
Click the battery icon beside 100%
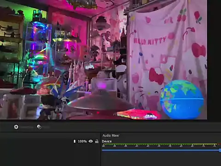pyautogui.click(x=75, y=141)
